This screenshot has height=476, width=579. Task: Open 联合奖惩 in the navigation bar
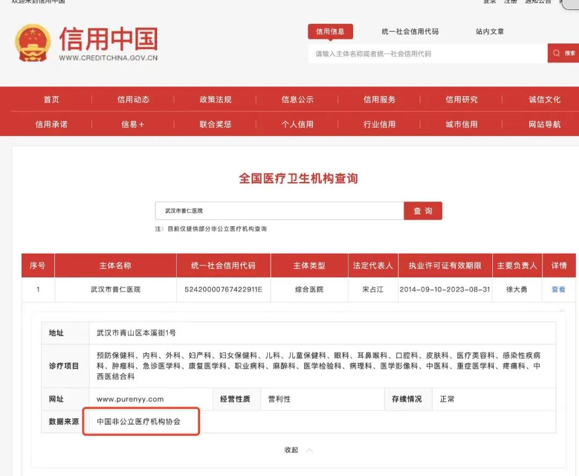tap(216, 124)
